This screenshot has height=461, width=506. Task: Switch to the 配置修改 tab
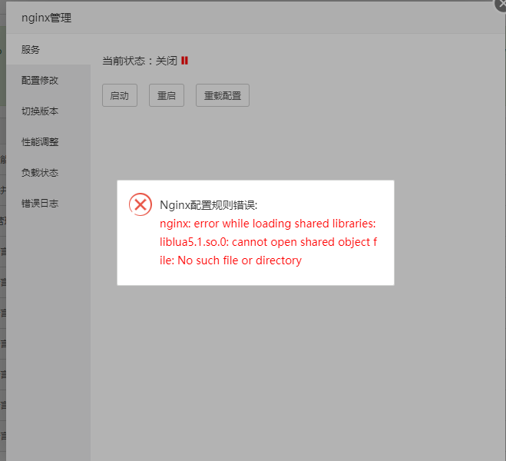[48, 80]
